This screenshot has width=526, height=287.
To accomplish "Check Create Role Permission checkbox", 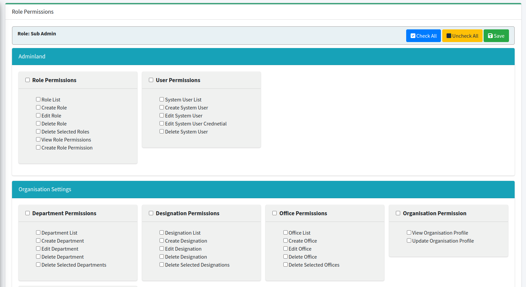I will pos(38,148).
